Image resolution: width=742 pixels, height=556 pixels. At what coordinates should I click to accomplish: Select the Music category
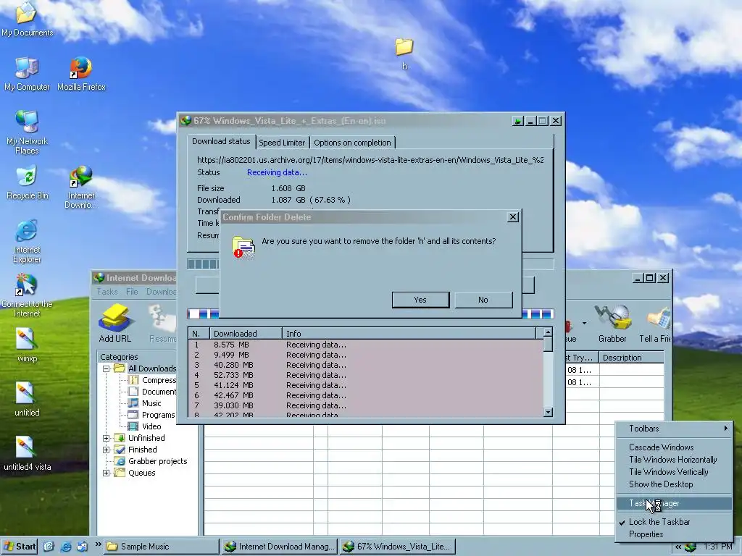pos(145,403)
